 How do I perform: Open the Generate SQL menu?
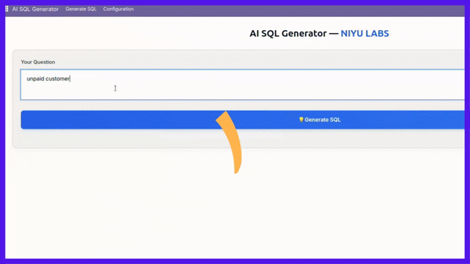tap(81, 9)
